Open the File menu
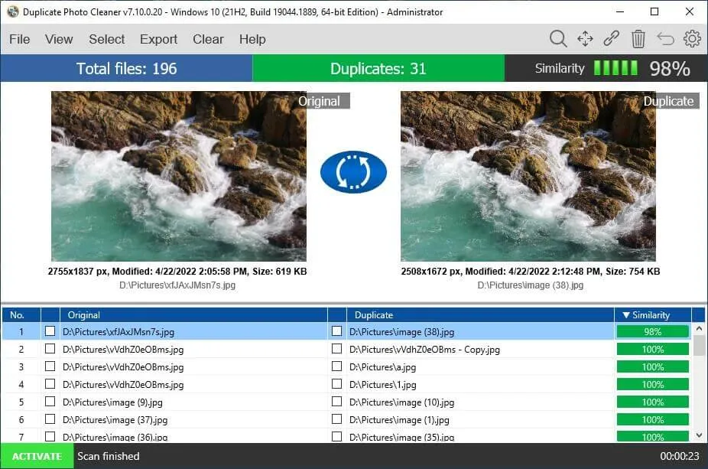This screenshot has width=708, height=469. click(x=19, y=39)
